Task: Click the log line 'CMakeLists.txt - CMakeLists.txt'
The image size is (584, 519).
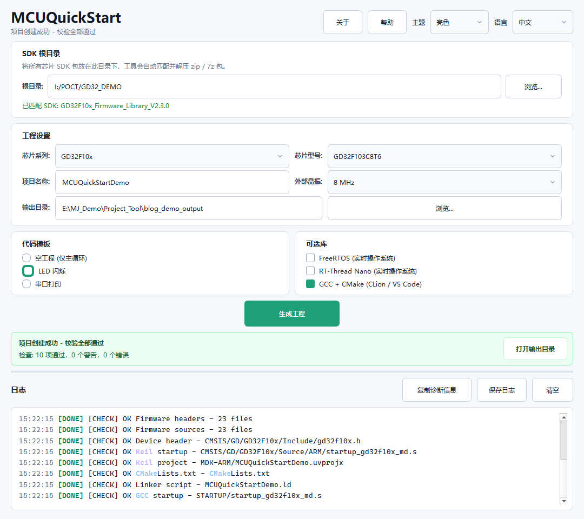Action: point(144,473)
